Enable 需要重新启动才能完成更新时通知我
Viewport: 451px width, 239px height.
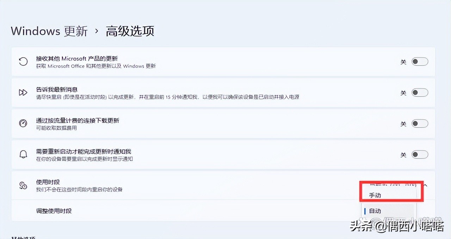tap(419, 154)
